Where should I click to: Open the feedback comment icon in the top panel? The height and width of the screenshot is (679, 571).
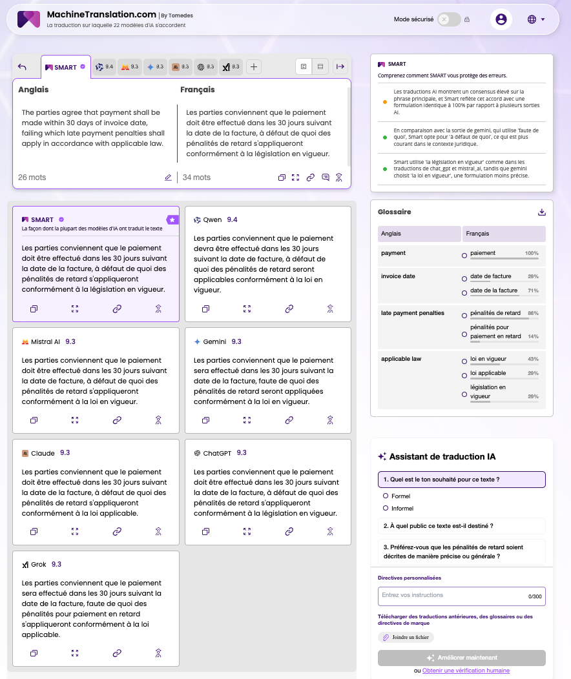point(325,177)
